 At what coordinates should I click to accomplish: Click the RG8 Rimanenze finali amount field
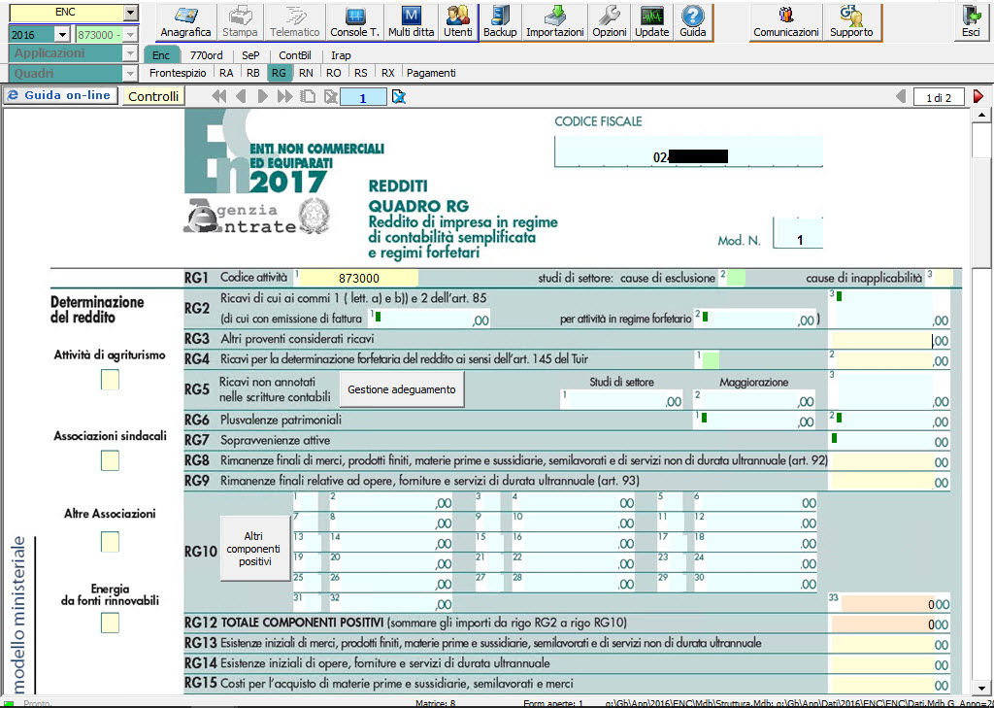pos(889,462)
